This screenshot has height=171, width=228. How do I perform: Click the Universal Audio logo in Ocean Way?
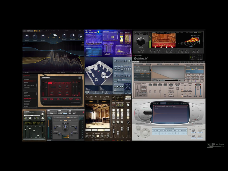point(98,140)
